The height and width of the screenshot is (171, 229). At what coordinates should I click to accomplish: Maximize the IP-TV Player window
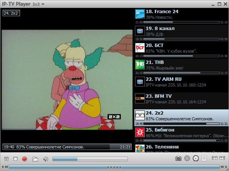219,4
